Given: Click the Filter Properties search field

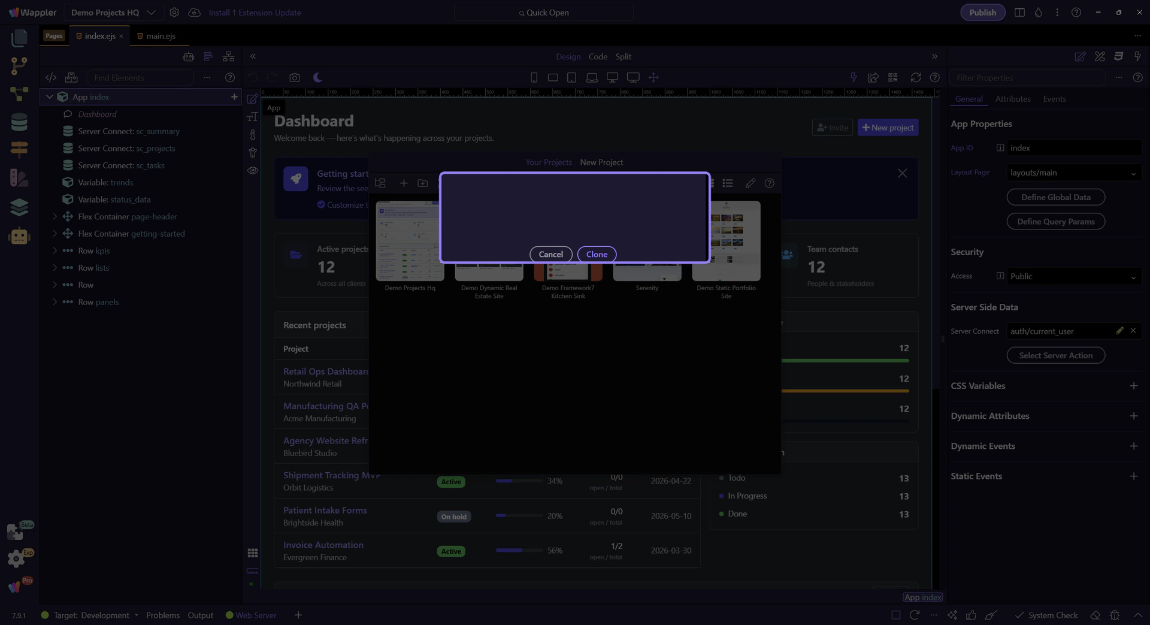Looking at the screenshot, I should (1027, 78).
